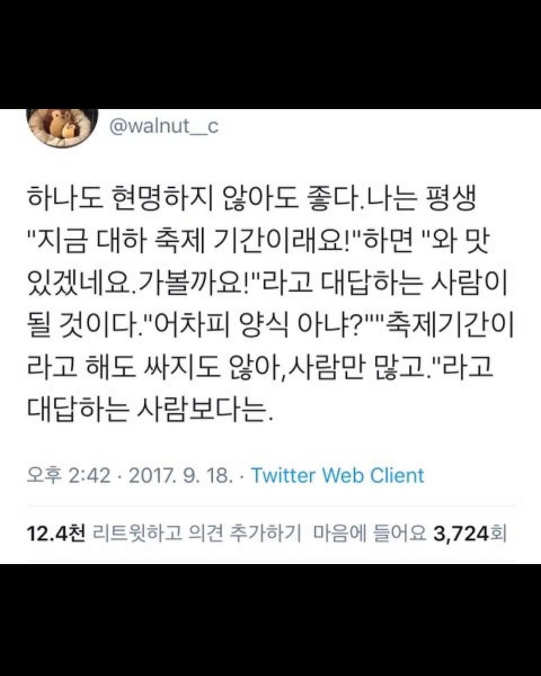Click tweet line containing 어차피 양식 아냐
The image size is (541, 676).
click(x=270, y=326)
